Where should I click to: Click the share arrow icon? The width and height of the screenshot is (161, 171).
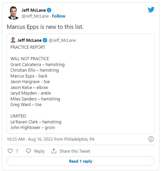coord(54,151)
